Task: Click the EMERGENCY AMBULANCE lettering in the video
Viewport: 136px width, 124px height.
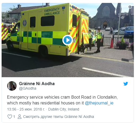Action: click(52, 12)
